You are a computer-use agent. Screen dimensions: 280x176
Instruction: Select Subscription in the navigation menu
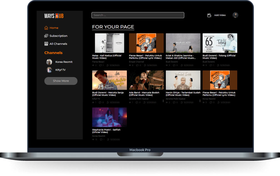coord(58,36)
